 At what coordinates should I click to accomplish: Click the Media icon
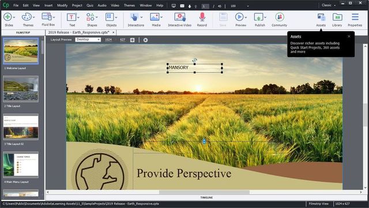click(155, 17)
